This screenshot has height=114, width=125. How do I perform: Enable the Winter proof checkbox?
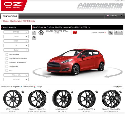click(7, 66)
